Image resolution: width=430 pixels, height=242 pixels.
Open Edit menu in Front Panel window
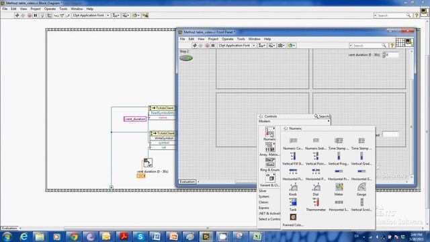point(191,39)
